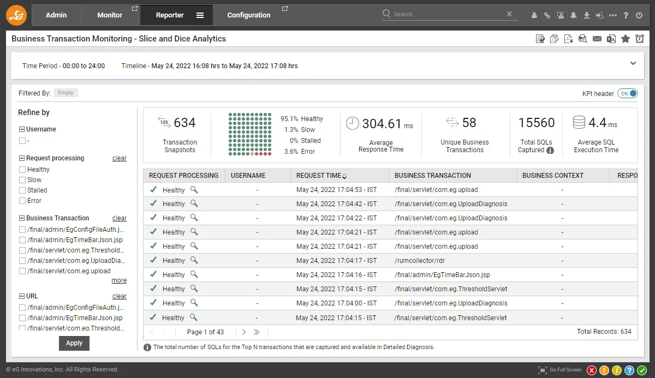Check the Slow request processing filter
The width and height of the screenshot is (655, 378).
click(22, 180)
